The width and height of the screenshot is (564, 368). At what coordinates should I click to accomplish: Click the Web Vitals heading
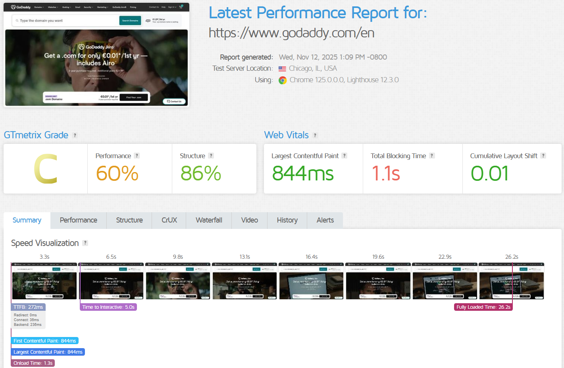(x=287, y=135)
